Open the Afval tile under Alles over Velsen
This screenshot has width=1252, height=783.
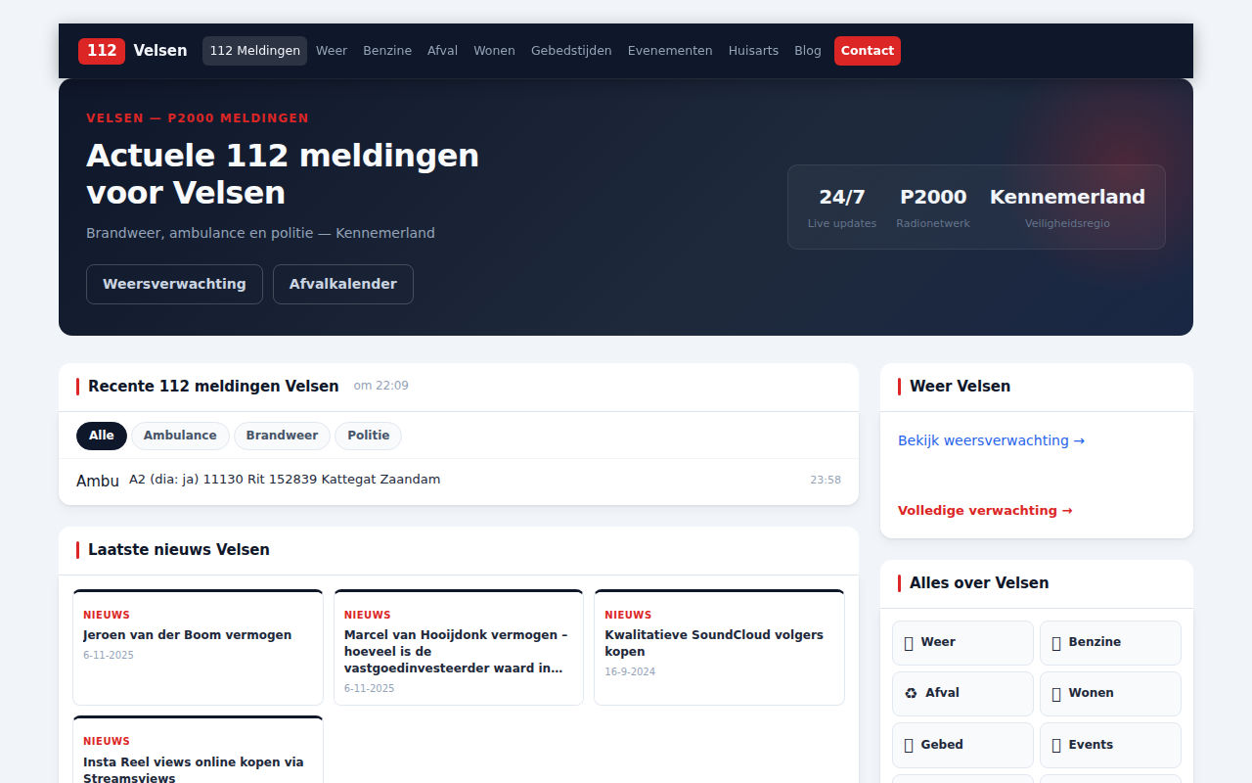click(962, 693)
